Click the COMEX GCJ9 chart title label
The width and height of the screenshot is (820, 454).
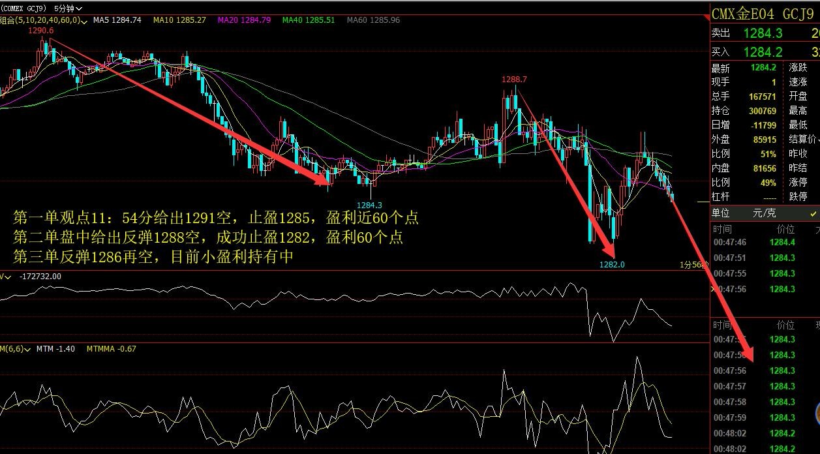click(x=23, y=8)
